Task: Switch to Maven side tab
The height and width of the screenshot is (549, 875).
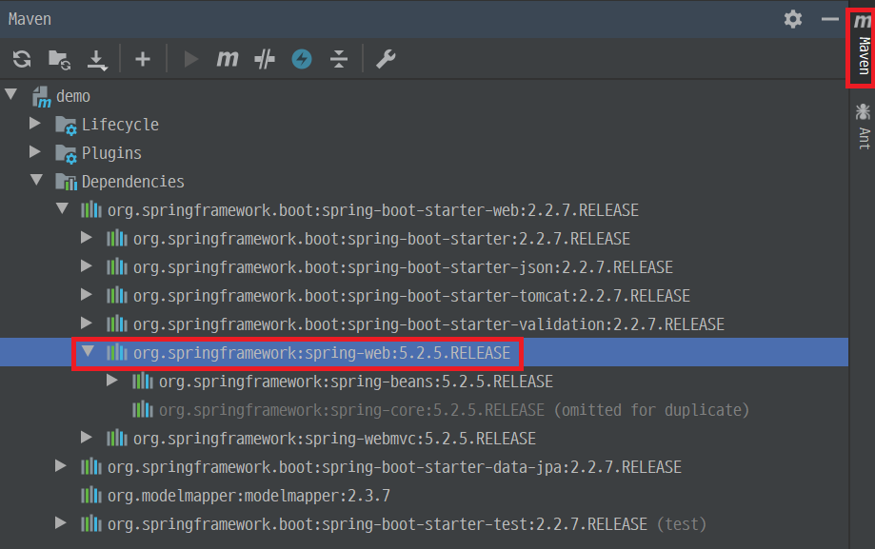Action: click(x=863, y=46)
